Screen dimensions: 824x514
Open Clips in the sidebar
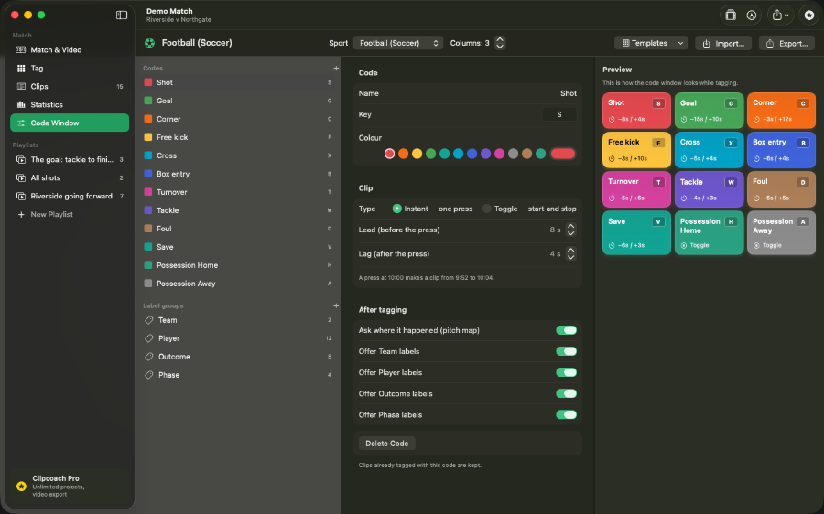click(70, 87)
